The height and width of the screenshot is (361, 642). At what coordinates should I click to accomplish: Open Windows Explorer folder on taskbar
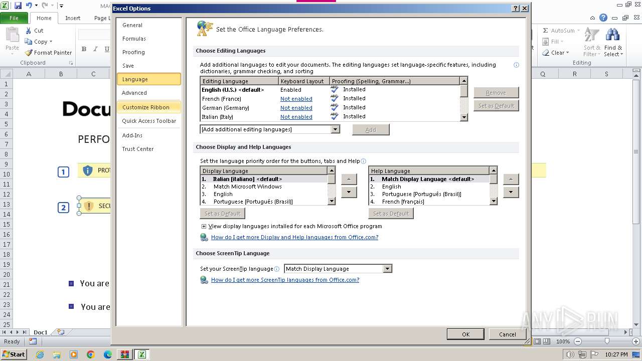[57, 354]
